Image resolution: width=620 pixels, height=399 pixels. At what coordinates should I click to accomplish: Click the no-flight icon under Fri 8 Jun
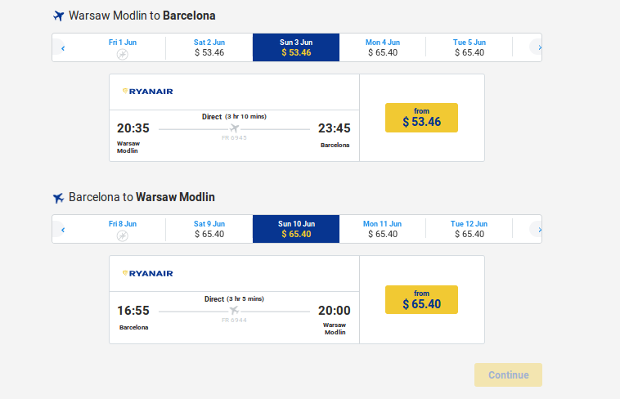coord(123,235)
